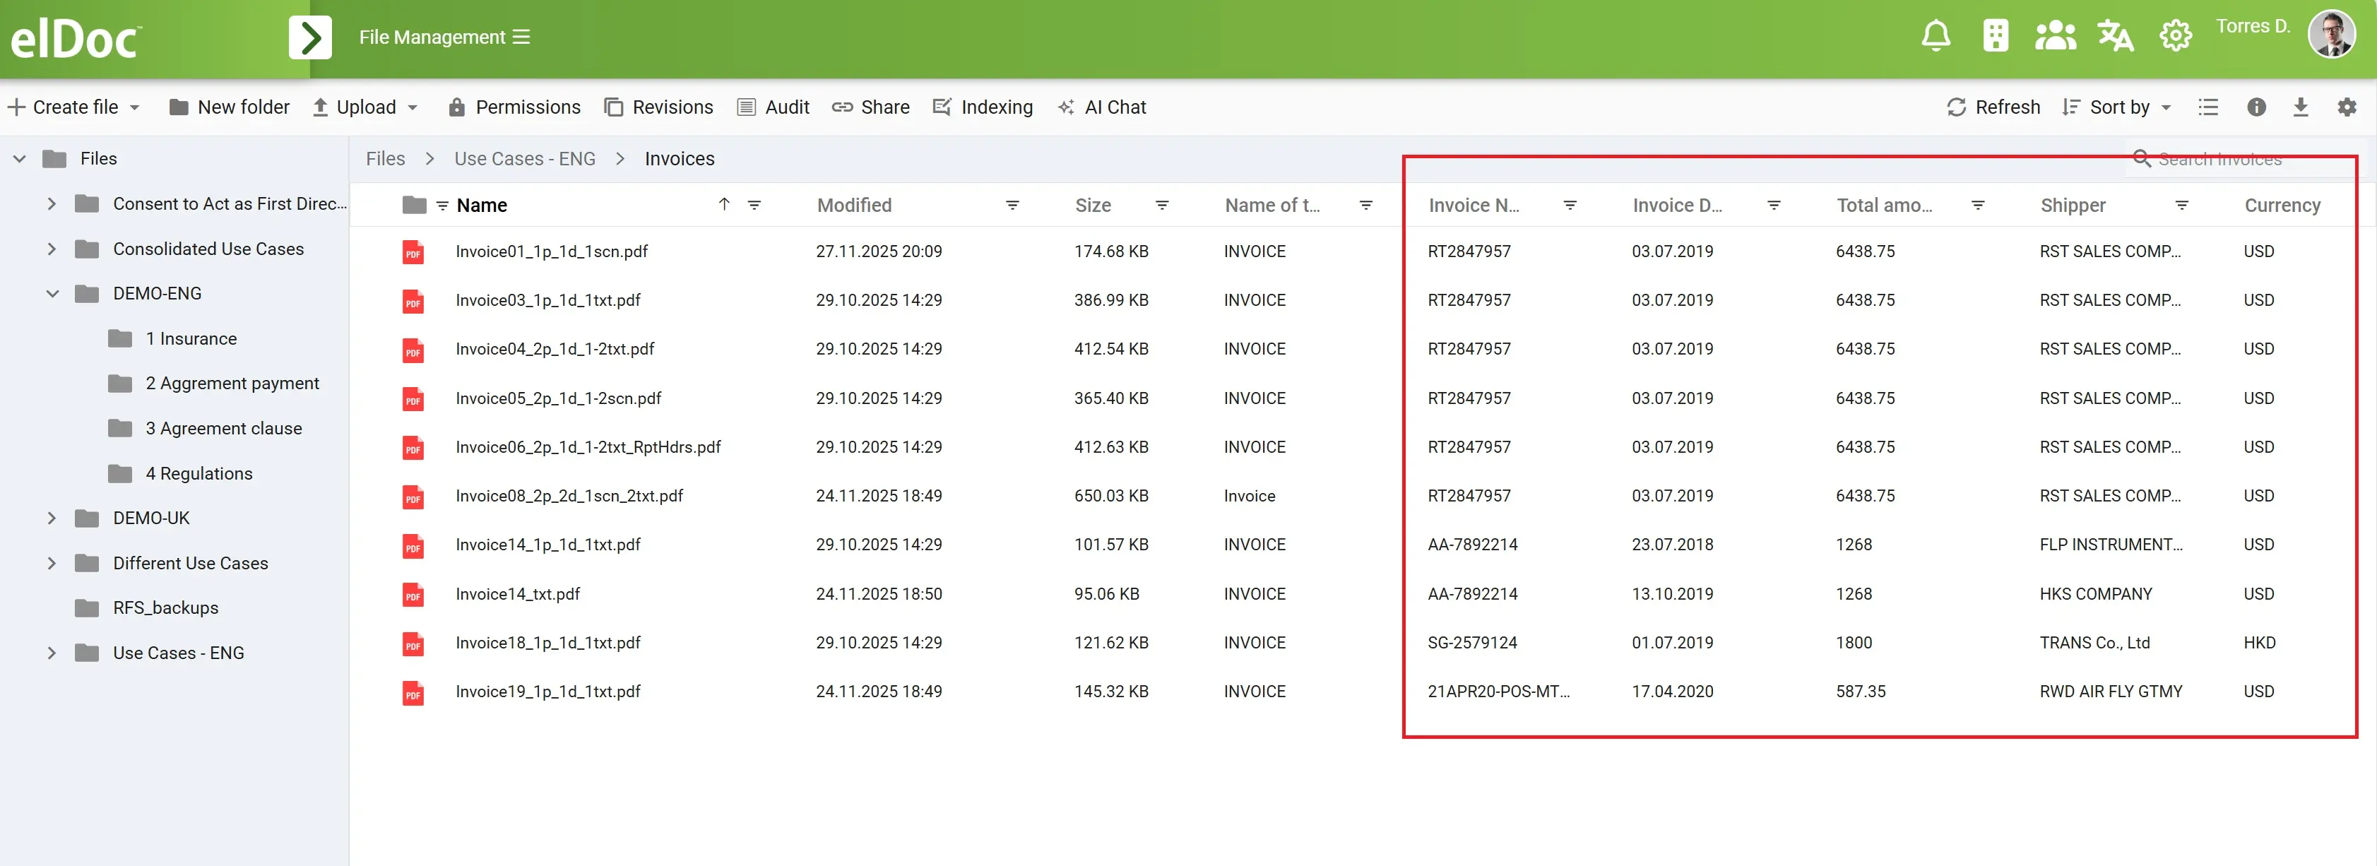The image size is (2377, 866).
Task: Refresh the file list
Action: coord(1993,107)
